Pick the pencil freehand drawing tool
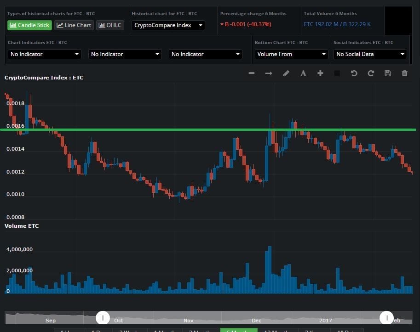This screenshot has height=332, width=420. tap(286, 73)
